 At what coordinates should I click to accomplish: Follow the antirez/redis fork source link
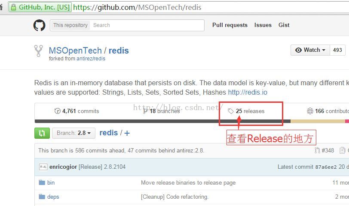(x=91, y=59)
